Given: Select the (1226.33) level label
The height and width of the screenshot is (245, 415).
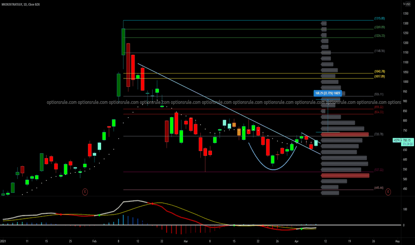Looking at the screenshot, I should pos(379,36).
